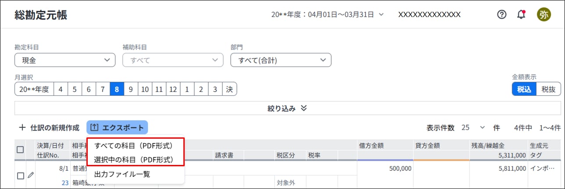Choose すべての科目（PDF形式） from export menu
The height and width of the screenshot is (189, 565).
133,146
